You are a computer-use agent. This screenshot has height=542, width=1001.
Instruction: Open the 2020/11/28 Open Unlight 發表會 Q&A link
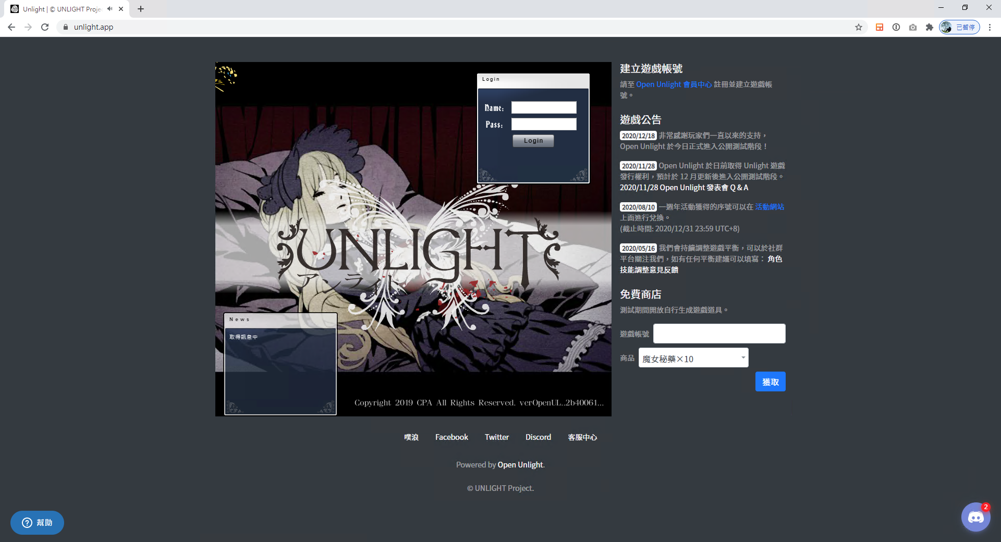tap(684, 188)
